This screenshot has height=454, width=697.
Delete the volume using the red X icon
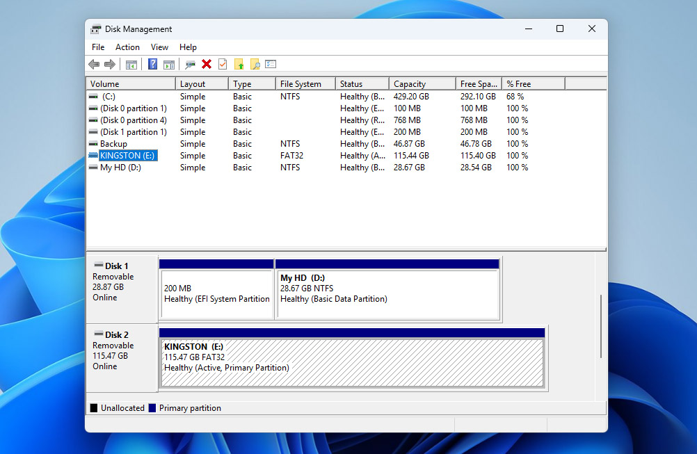click(x=207, y=64)
